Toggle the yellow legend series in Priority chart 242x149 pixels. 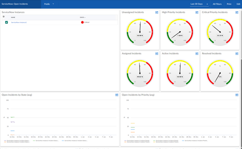point(166,142)
